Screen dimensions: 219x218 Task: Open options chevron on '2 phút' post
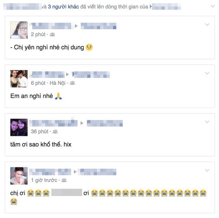coord(207,25)
